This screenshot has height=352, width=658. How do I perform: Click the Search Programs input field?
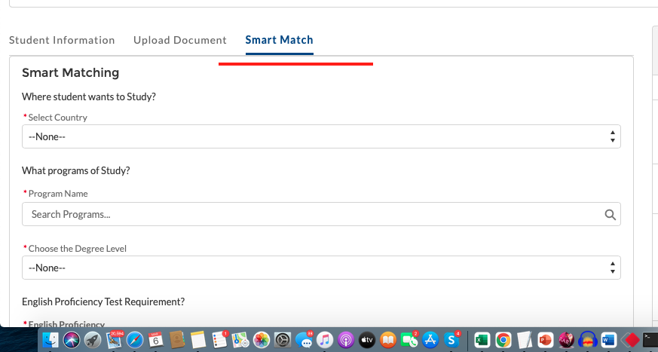tap(321, 214)
